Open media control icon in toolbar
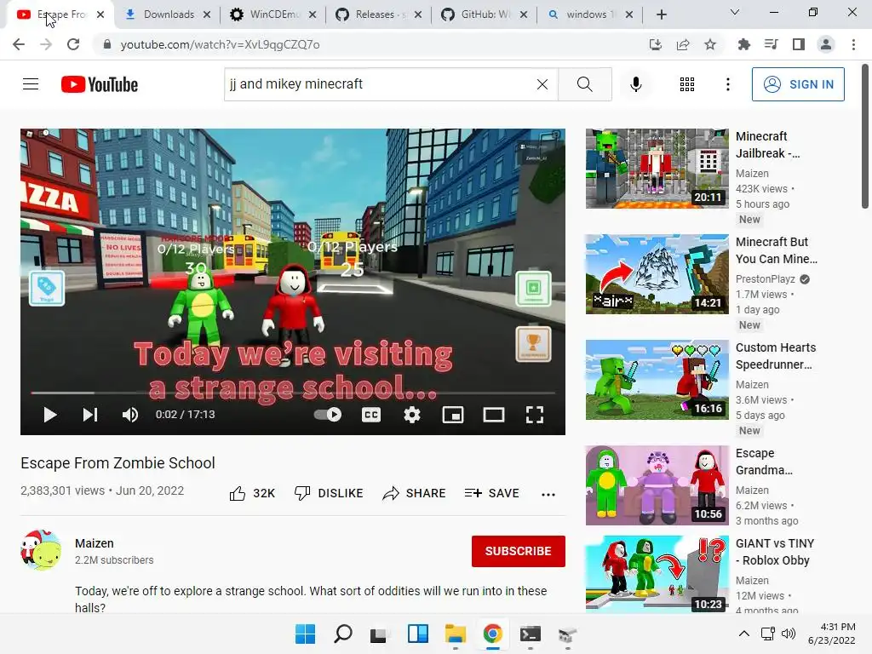 [x=771, y=44]
